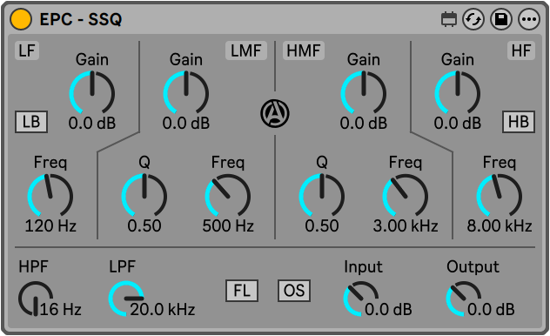The width and height of the screenshot is (550, 336).
Task: Toggle the FL button
Action: (242, 291)
